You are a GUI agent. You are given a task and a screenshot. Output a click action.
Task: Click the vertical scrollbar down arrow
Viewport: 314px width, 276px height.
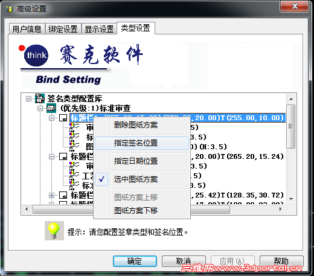pyautogui.click(x=291, y=199)
